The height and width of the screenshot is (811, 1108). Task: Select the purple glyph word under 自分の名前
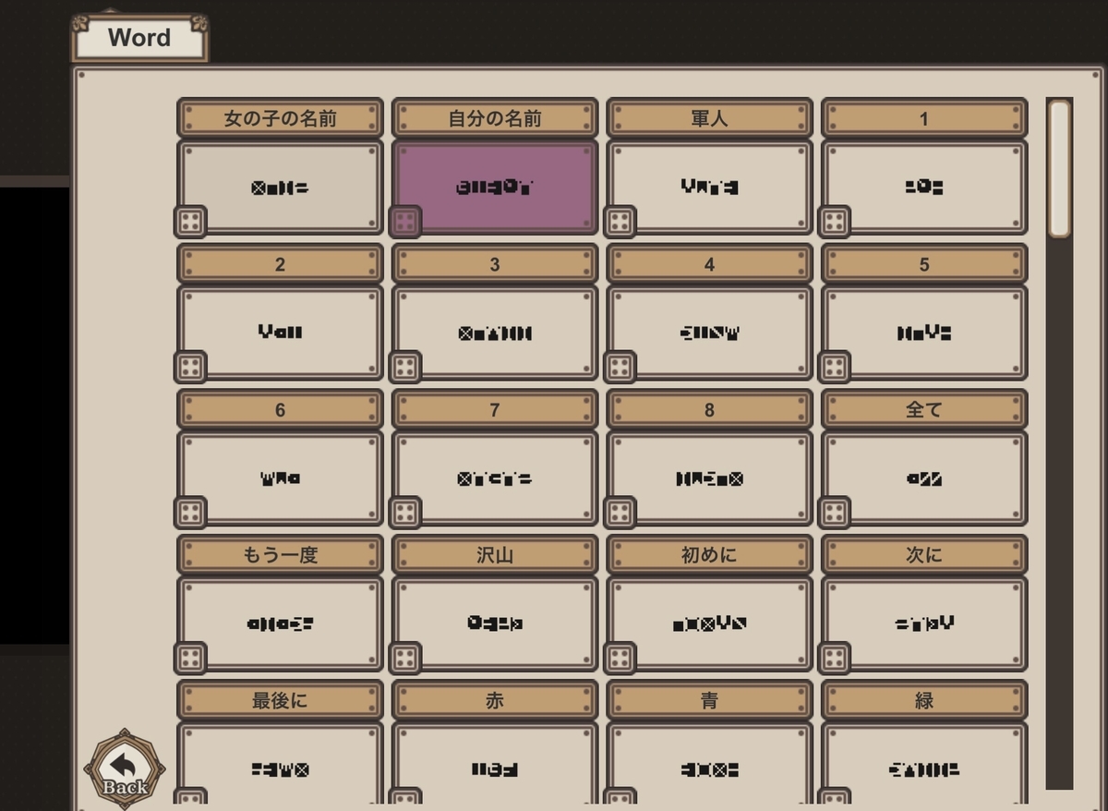[x=495, y=188]
